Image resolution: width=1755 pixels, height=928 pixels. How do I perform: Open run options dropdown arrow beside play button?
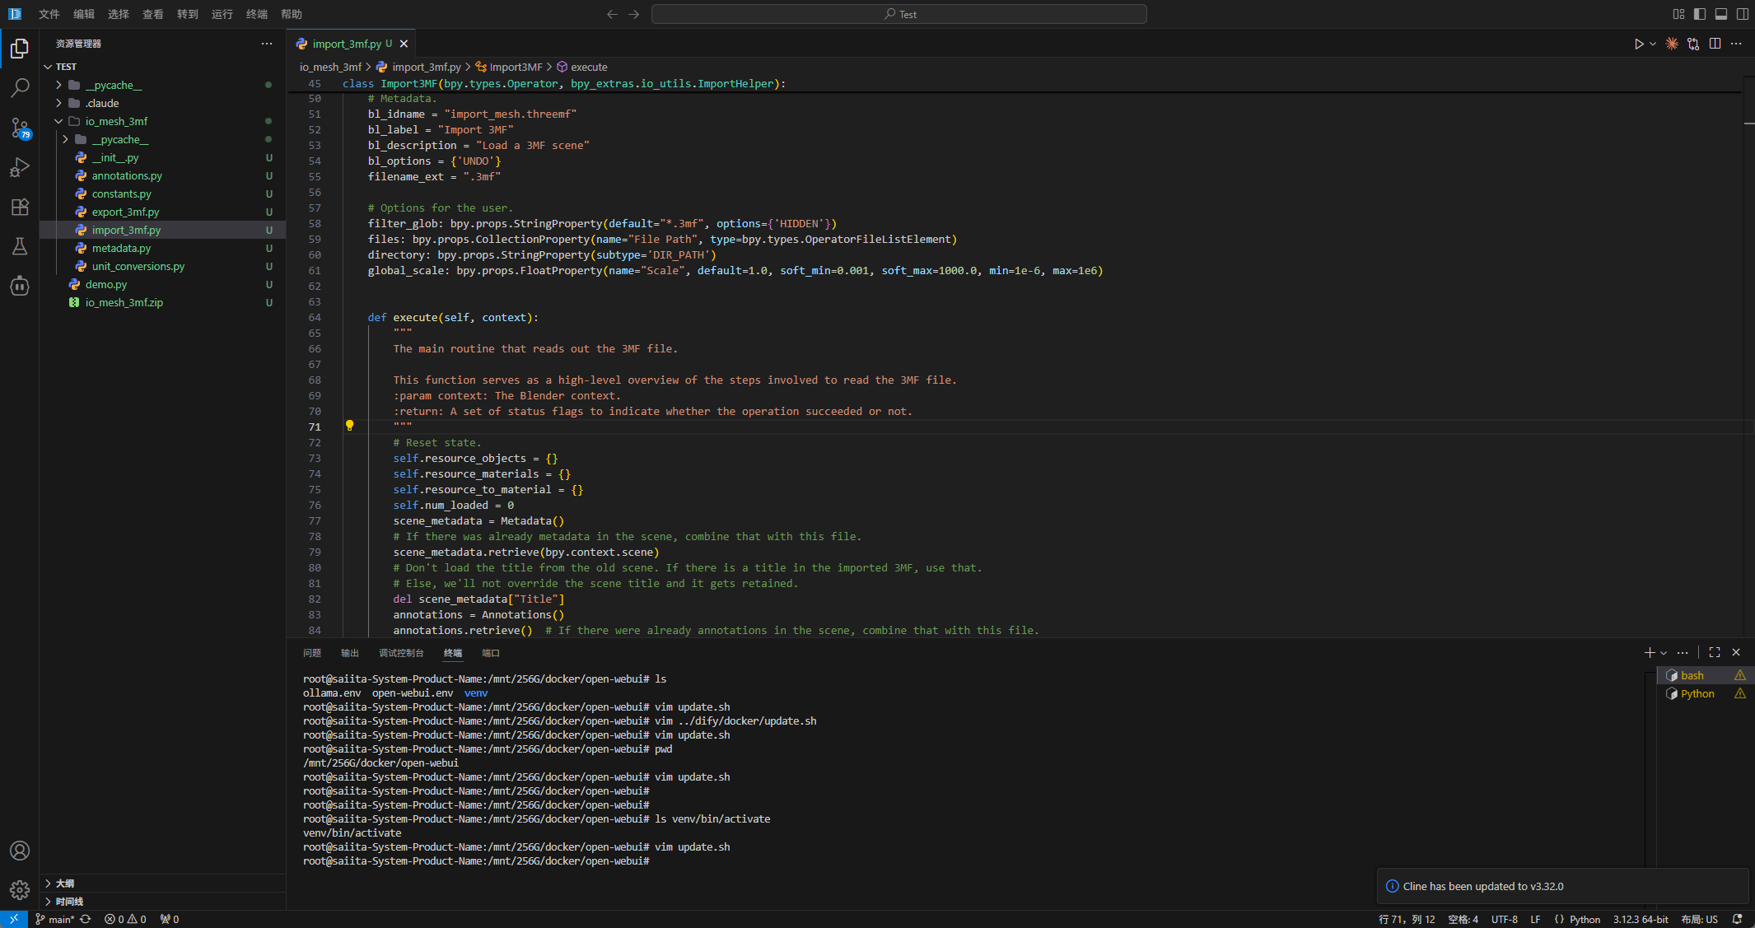[x=1653, y=44]
